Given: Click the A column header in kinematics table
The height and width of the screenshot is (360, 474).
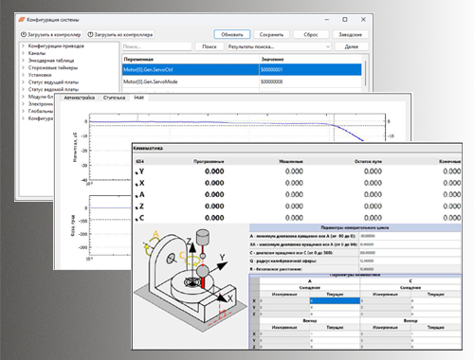Looking at the screenshot, I should [x=310, y=280].
